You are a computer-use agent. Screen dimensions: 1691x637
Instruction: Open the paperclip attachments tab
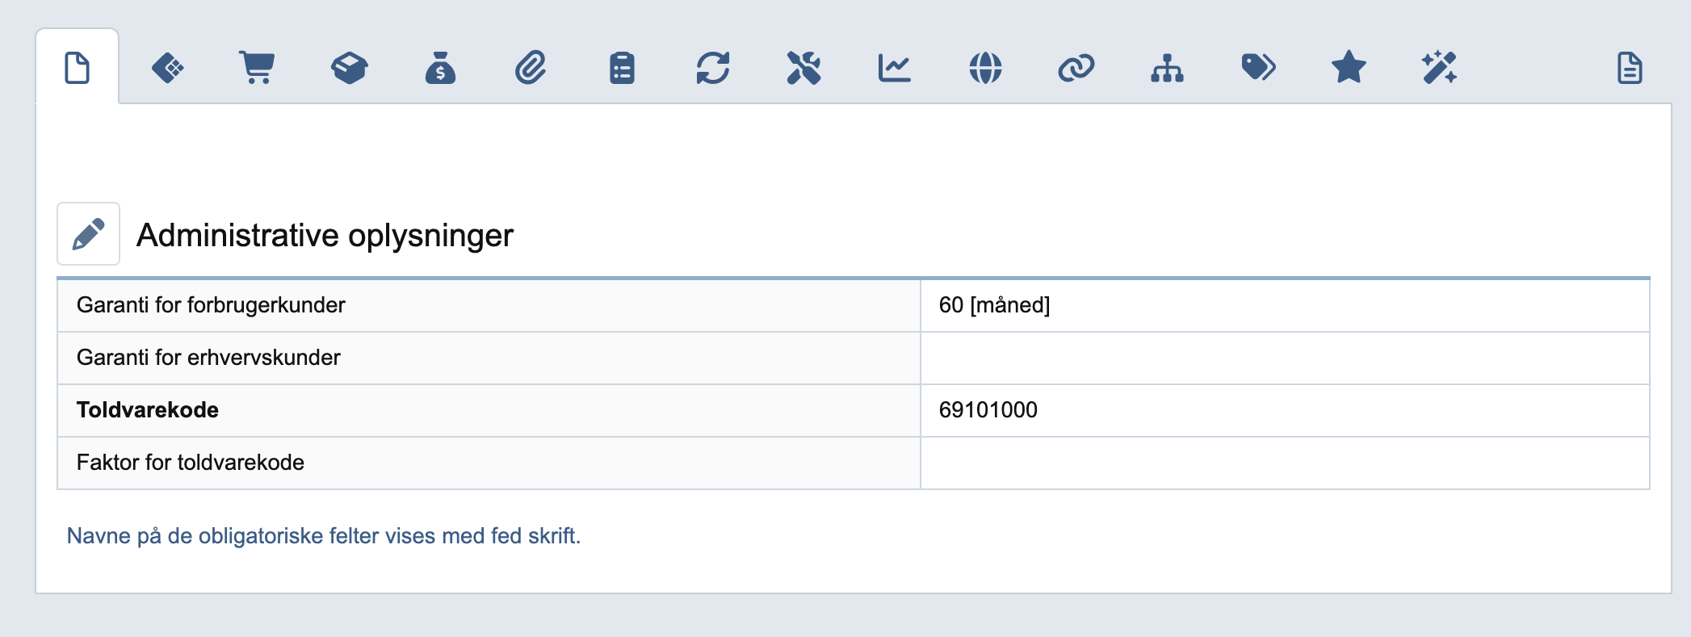coord(531,68)
